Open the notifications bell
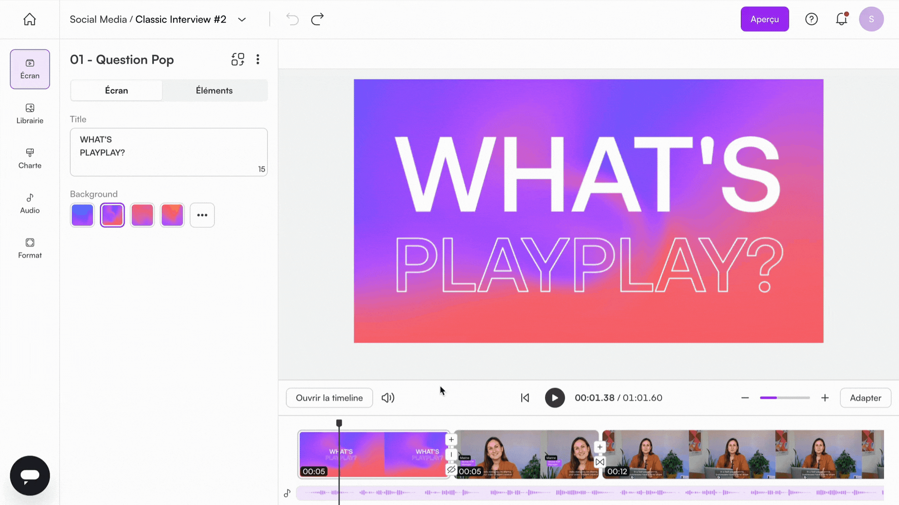Image resolution: width=899 pixels, height=505 pixels. pyautogui.click(x=841, y=19)
